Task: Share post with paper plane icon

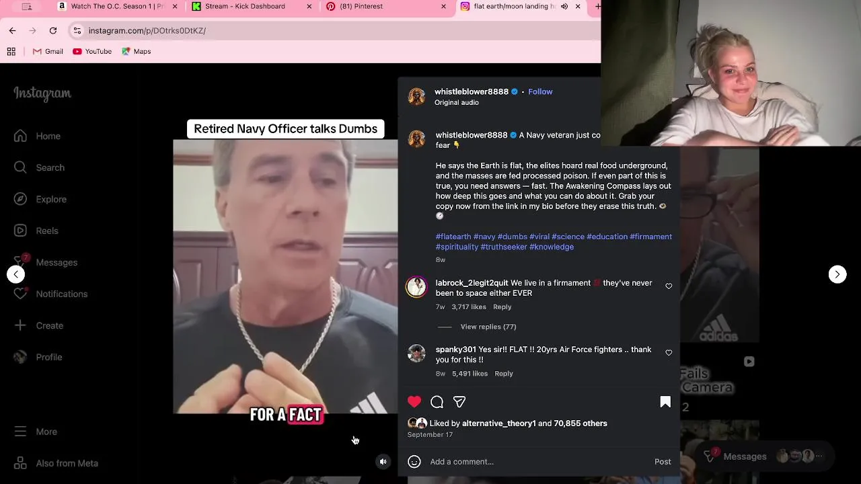Action: (x=459, y=402)
